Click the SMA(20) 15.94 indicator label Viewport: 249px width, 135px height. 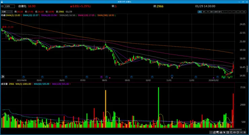tap(49, 15)
